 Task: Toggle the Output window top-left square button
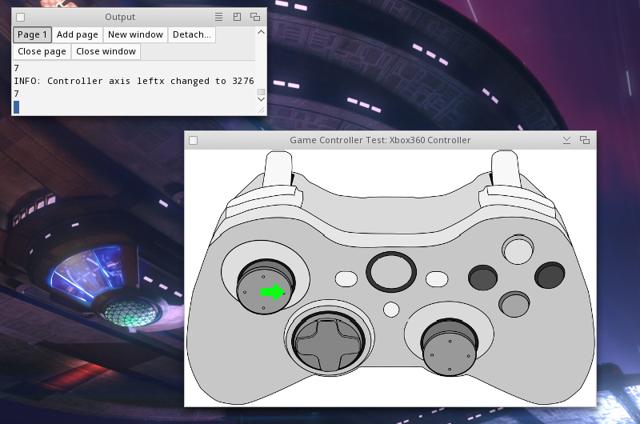(21, 17)
